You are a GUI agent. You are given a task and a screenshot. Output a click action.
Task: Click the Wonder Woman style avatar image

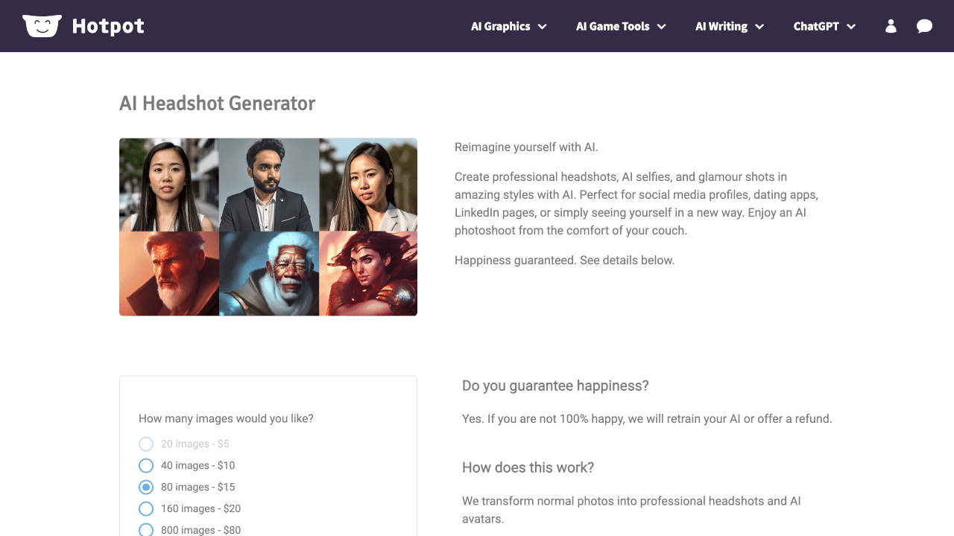pyautogui.click(x=368, y=272)
